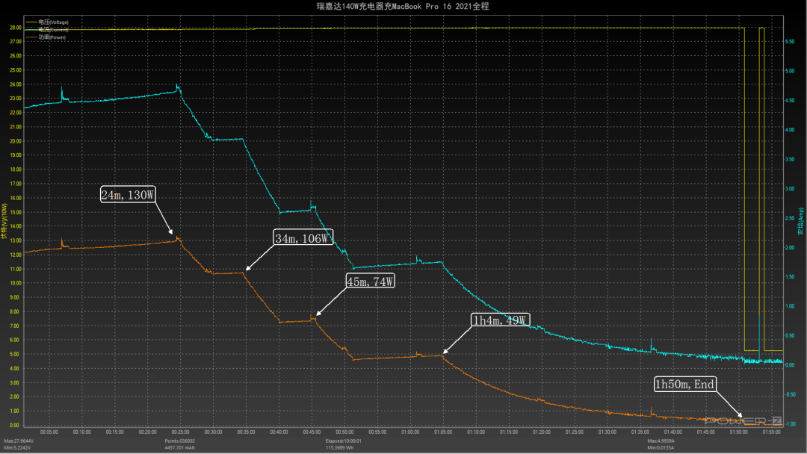This screenshot has height=454, width=807.
Task: Click the 安培(Amp) right axis title
Action: 801,222
